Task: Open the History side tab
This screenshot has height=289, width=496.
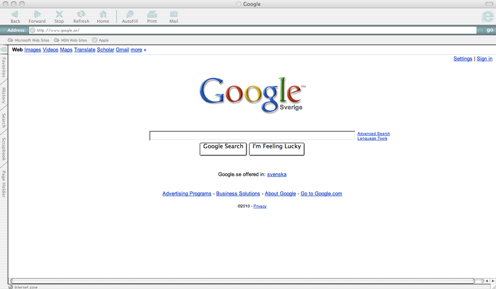Action: pos(3,96)
